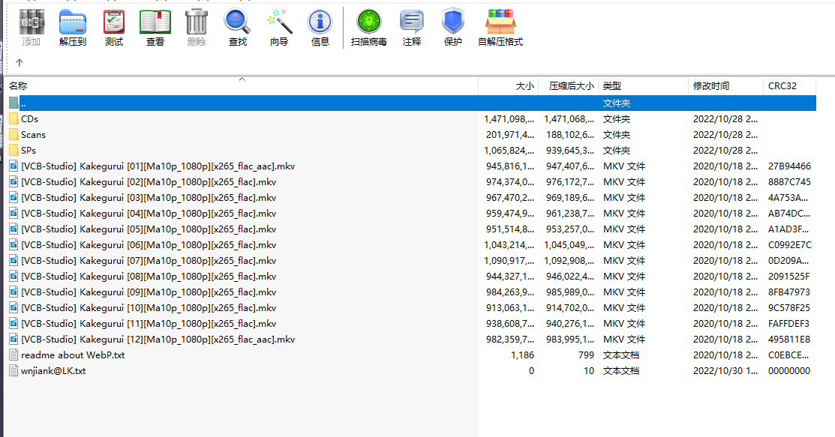Select Kakegurui episode 06 mkv file
Viewport: 835px width, 437px height.
pos(149,245)
